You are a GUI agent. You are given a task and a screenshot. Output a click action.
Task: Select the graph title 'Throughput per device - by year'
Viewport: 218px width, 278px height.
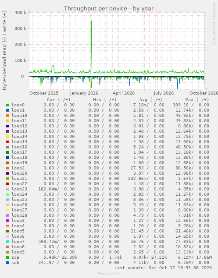(x=109, y=8)
